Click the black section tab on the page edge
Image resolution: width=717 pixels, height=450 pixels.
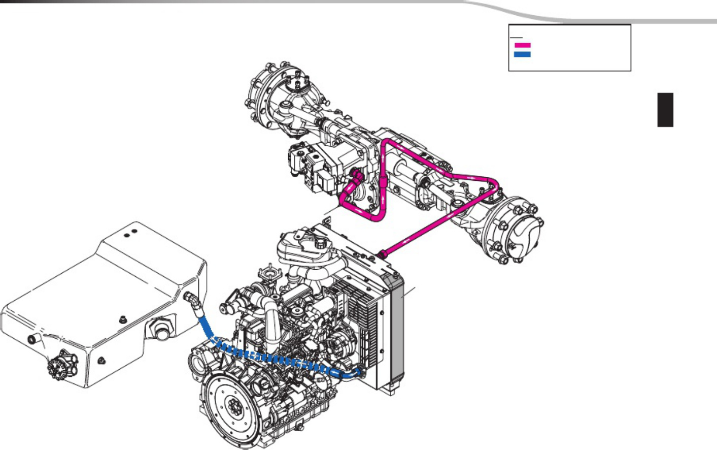[x=665, y=110]
